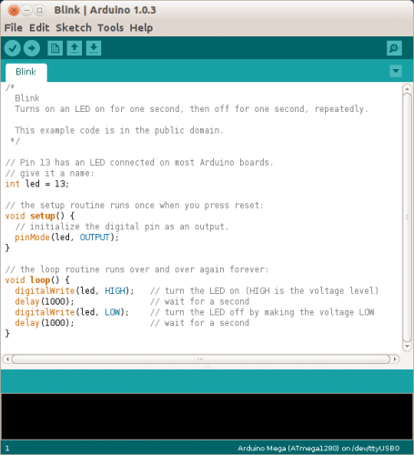The height and width of the screenshot is (455, 414).
Task: Click the 'void setup() {' line
Action: [40, 216]
